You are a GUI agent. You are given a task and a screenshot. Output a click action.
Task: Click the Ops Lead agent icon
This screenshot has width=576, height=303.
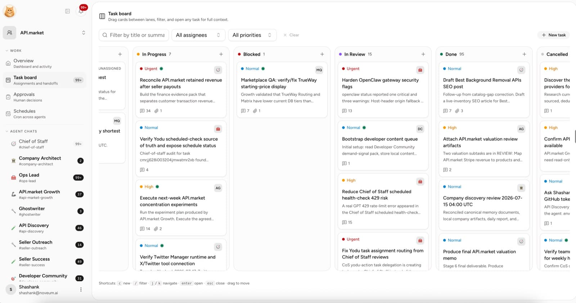pyautogui.click(x=13, y=178)
